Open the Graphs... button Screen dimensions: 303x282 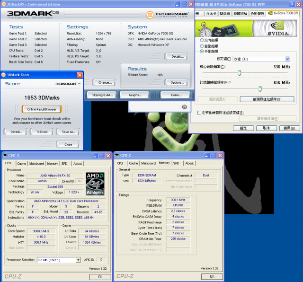(135, 95)
